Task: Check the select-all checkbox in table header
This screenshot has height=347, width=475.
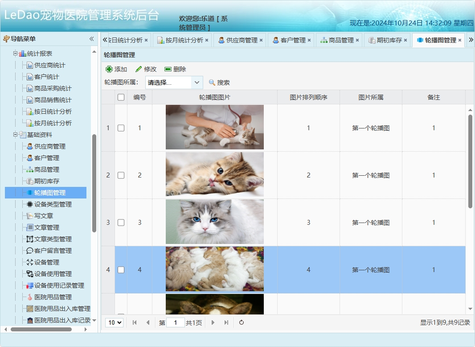Action: [120, 96]
